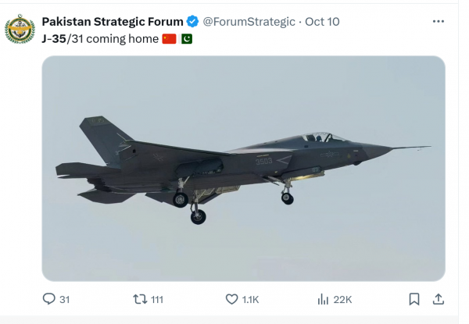
Task: Click the @ForumStrategic handle
Action: point(249,21)
